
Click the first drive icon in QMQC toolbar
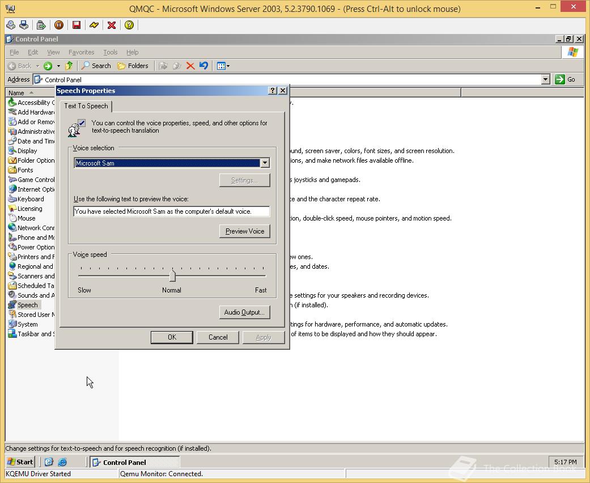pyautogui.click(x=11, y=25)
